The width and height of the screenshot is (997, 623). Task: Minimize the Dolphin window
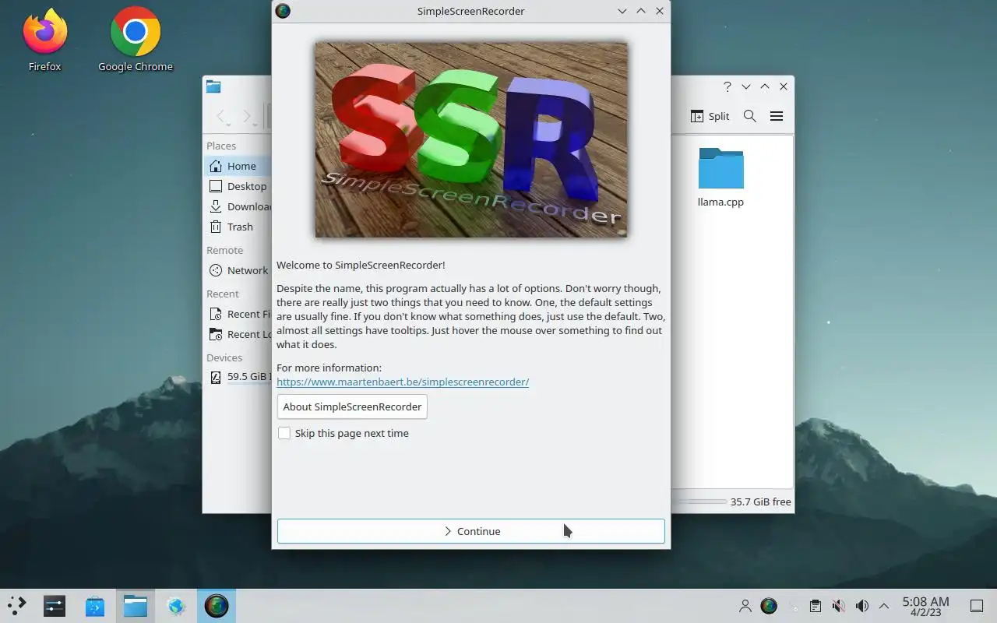746,86
